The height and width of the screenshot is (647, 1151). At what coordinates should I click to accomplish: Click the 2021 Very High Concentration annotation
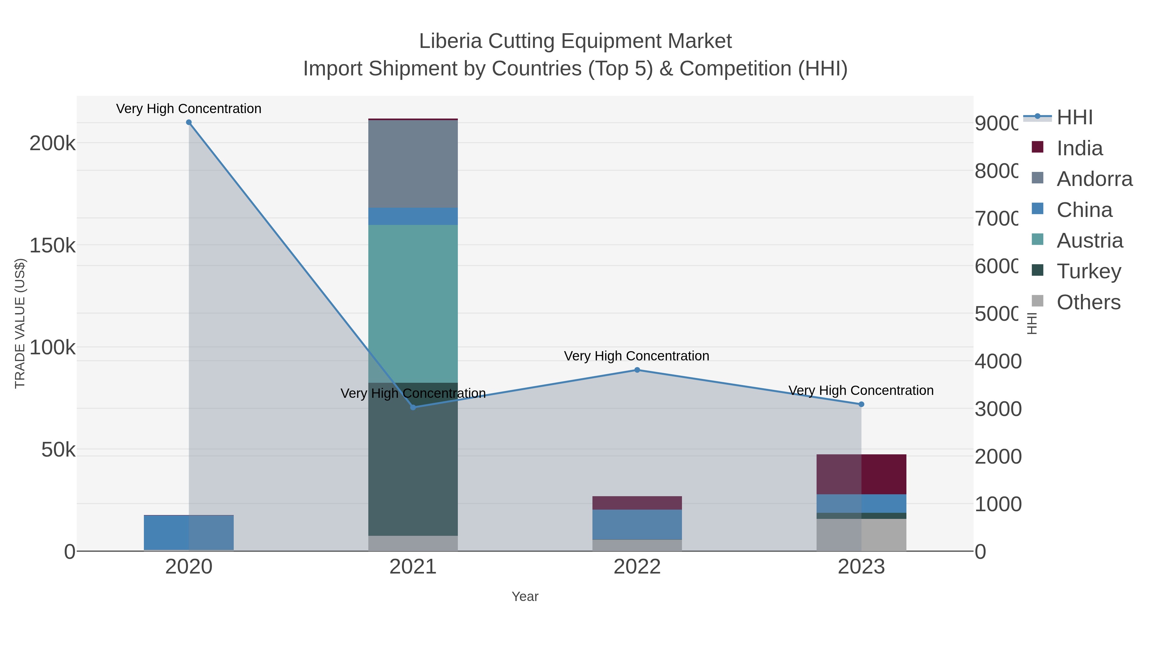[x=413, y=393]
